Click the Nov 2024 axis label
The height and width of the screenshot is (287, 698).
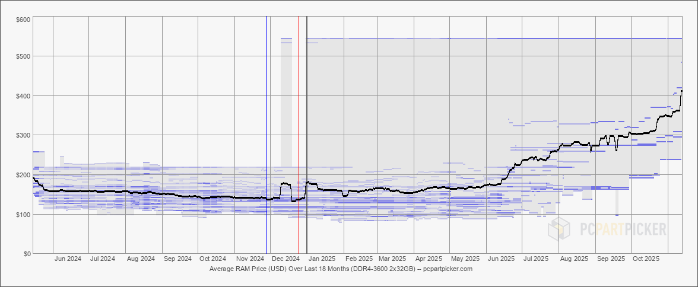pos(250,259)
